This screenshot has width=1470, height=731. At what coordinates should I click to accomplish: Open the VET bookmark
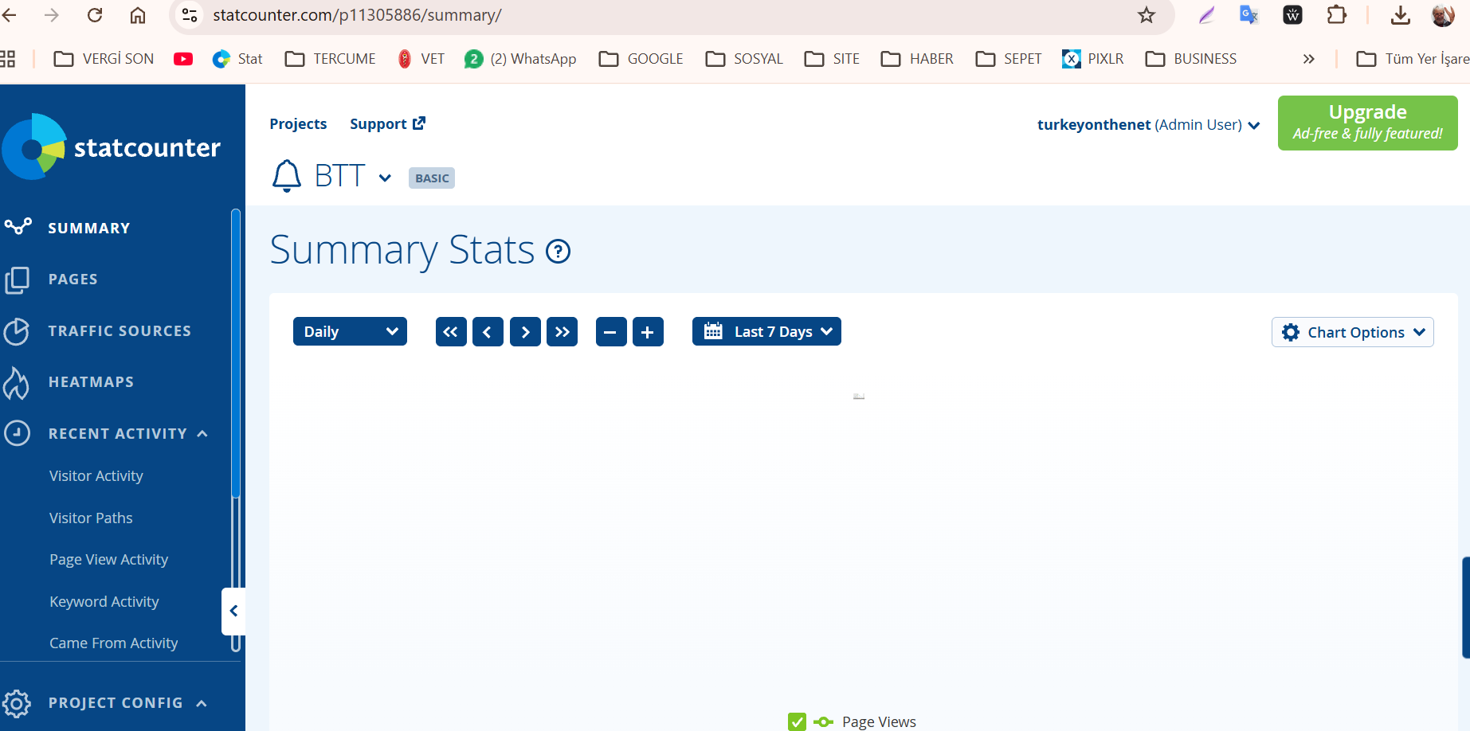coord(421,59)
